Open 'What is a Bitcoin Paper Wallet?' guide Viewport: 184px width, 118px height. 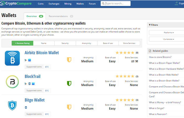click(164, 63)
